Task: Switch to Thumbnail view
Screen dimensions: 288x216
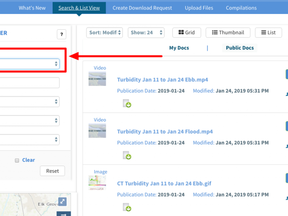Action: (228, 32)
